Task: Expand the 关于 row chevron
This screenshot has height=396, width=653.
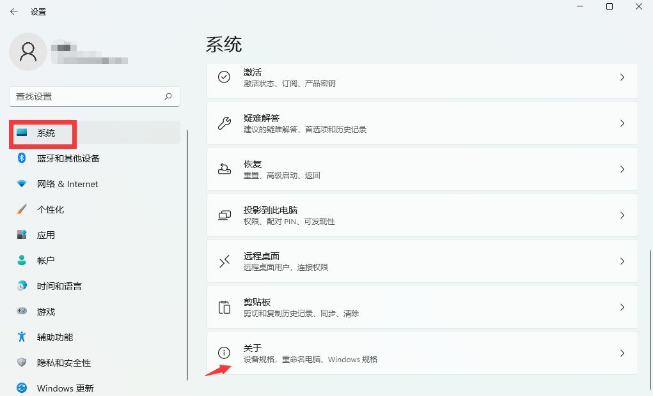Action: tap(622, 353)
